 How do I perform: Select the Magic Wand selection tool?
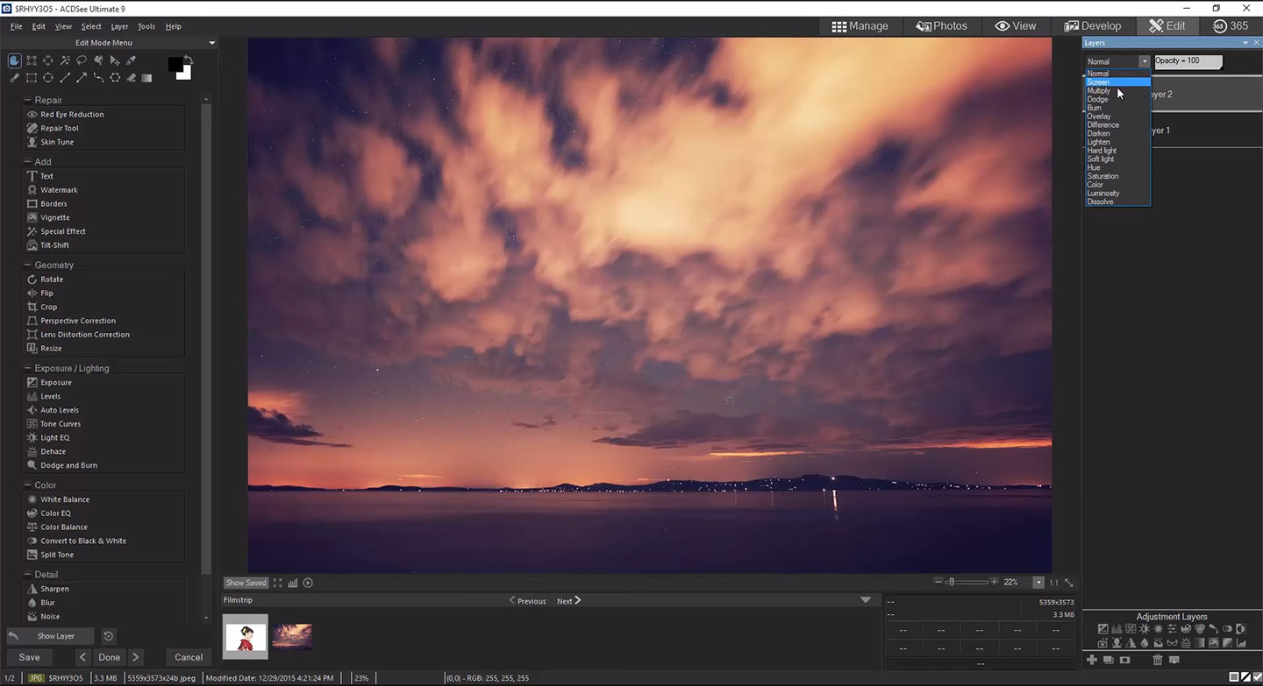[65, 60]
